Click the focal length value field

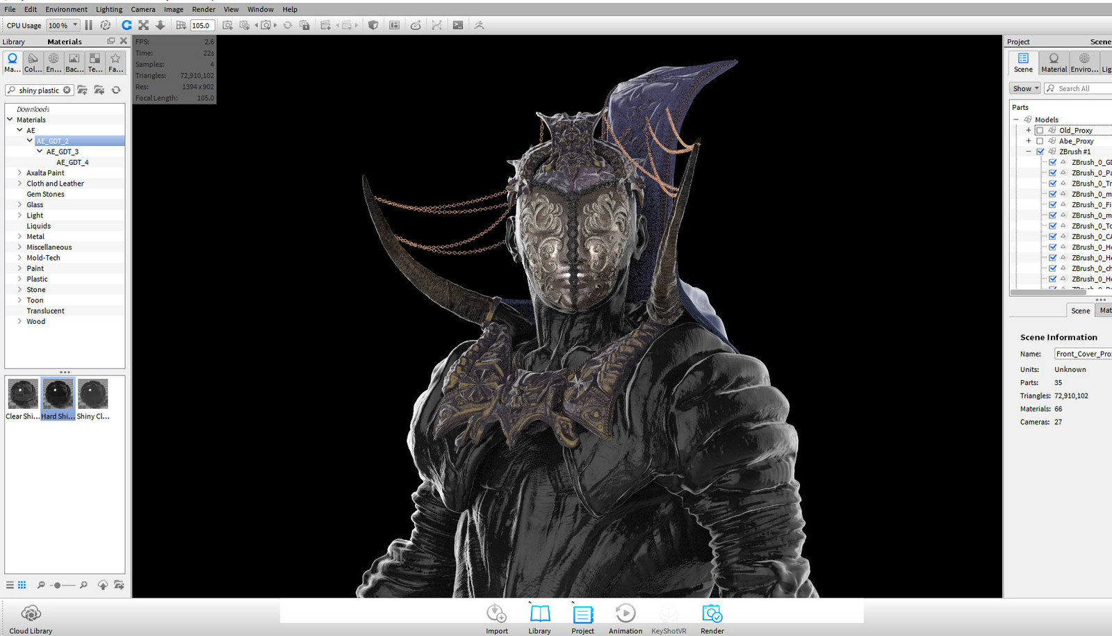coord(202,25)
